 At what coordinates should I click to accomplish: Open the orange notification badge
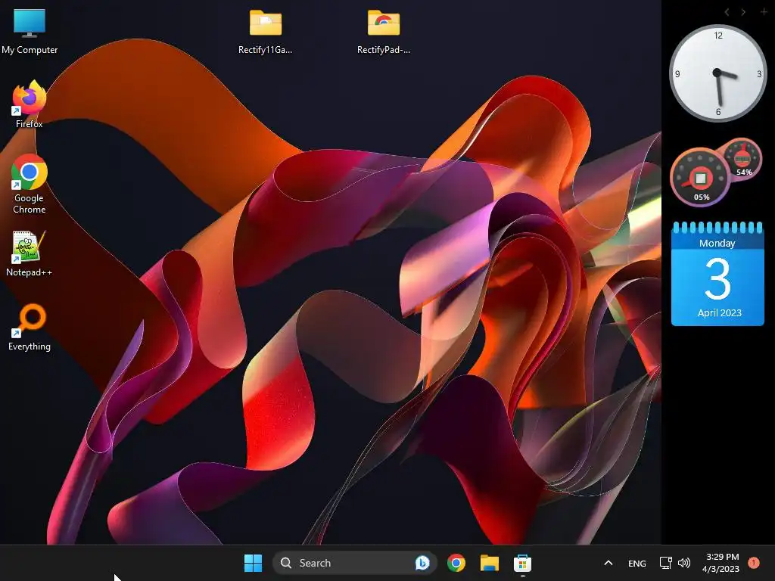754,563
